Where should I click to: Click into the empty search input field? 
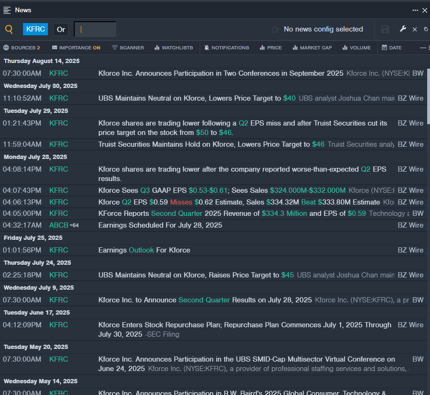click(x=95, y=29)
